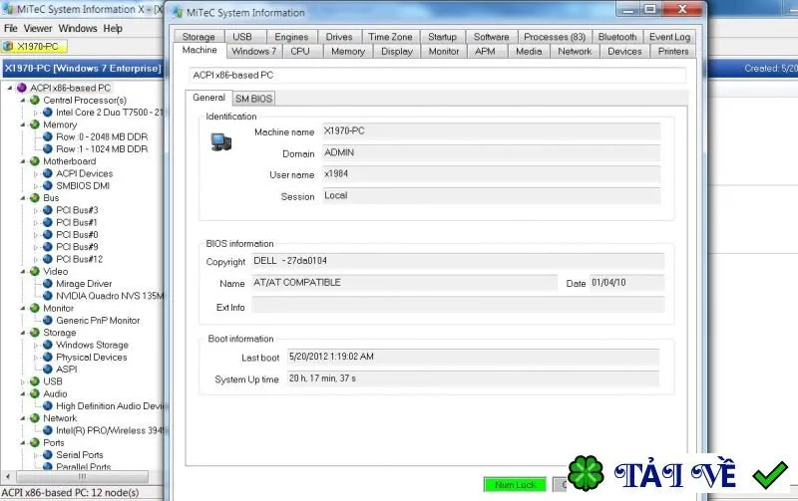Open the Help menu

(113, 29)
